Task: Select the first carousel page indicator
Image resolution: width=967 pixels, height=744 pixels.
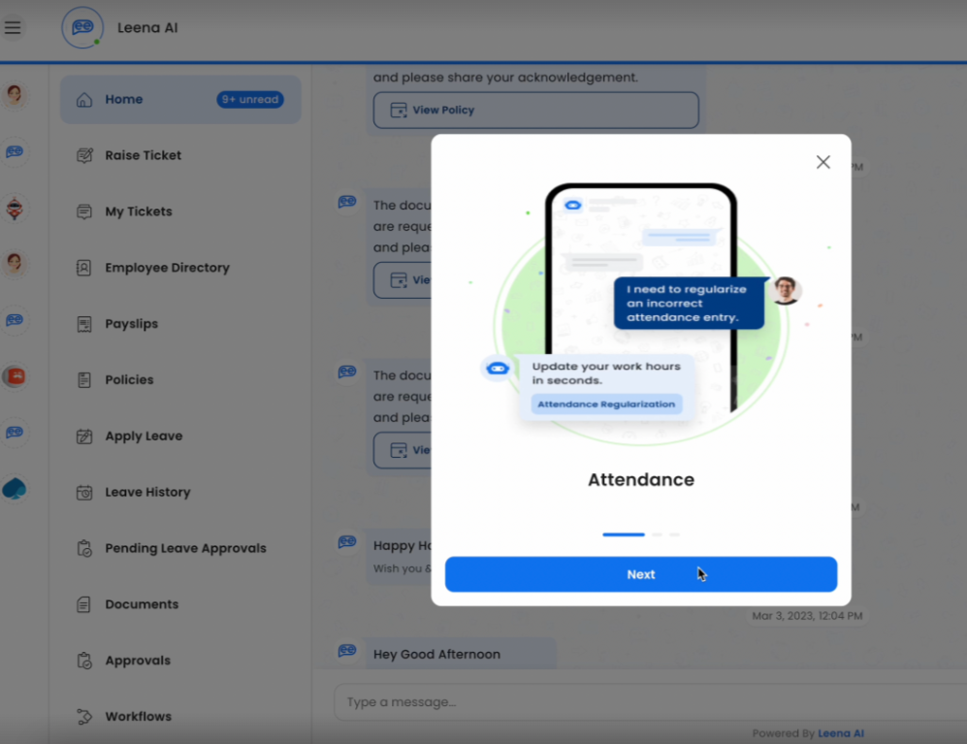Action: (x=624, y=534)
